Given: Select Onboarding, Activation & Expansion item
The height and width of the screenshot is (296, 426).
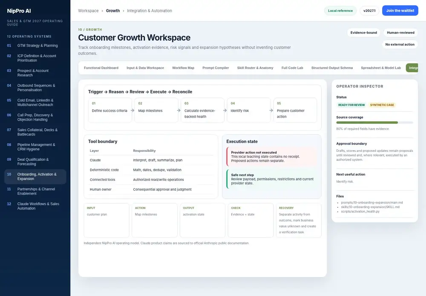Looking at the screenshot, I should click(35, 177).
